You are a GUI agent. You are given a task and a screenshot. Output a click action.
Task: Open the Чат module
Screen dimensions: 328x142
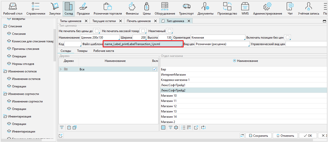[290, 9]
